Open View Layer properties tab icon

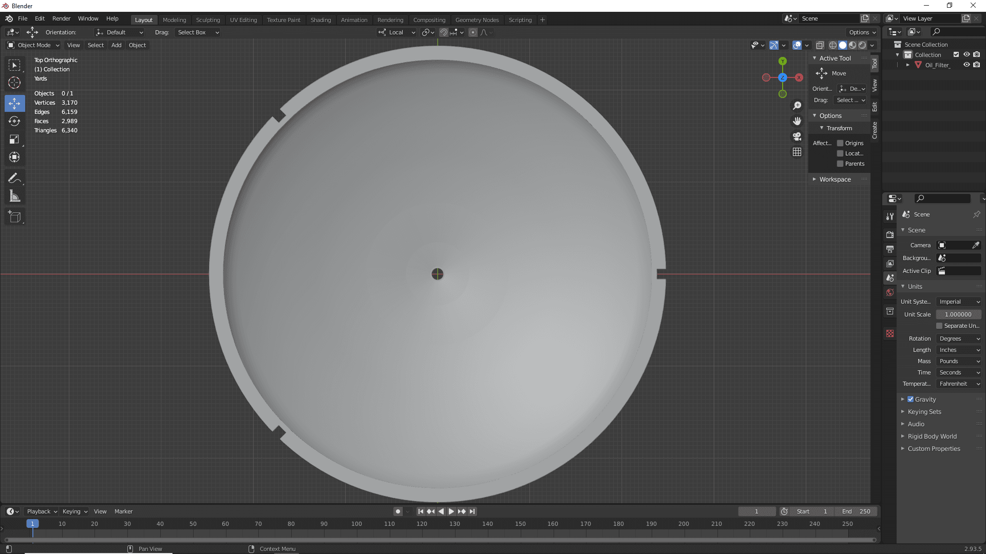pyautogui.click(x=890, y=263)
